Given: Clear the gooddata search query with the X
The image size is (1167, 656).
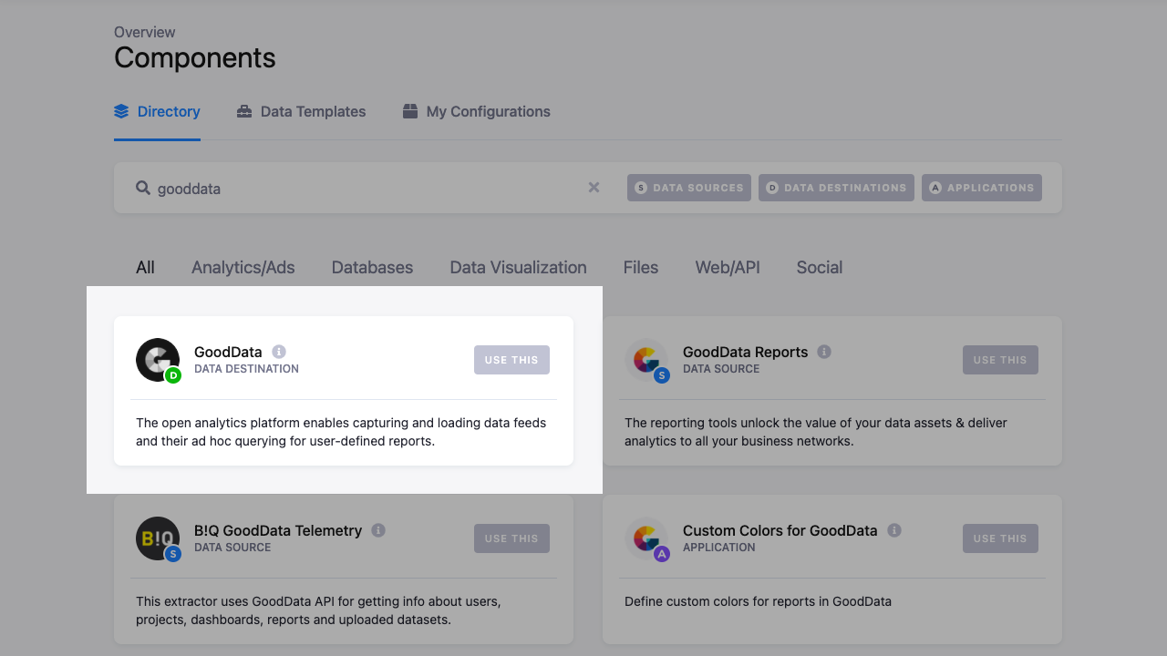Looking at the screenshot, I should point(594,188).
